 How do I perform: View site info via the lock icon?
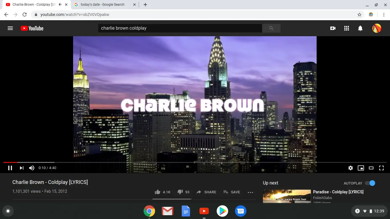click(36, 15)
